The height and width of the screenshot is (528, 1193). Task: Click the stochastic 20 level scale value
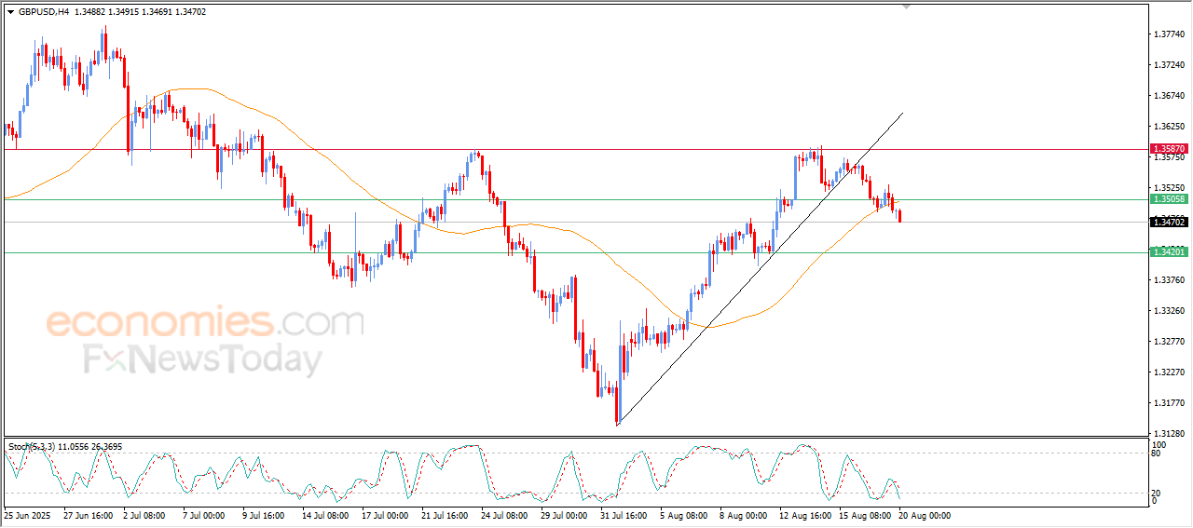1157,493
